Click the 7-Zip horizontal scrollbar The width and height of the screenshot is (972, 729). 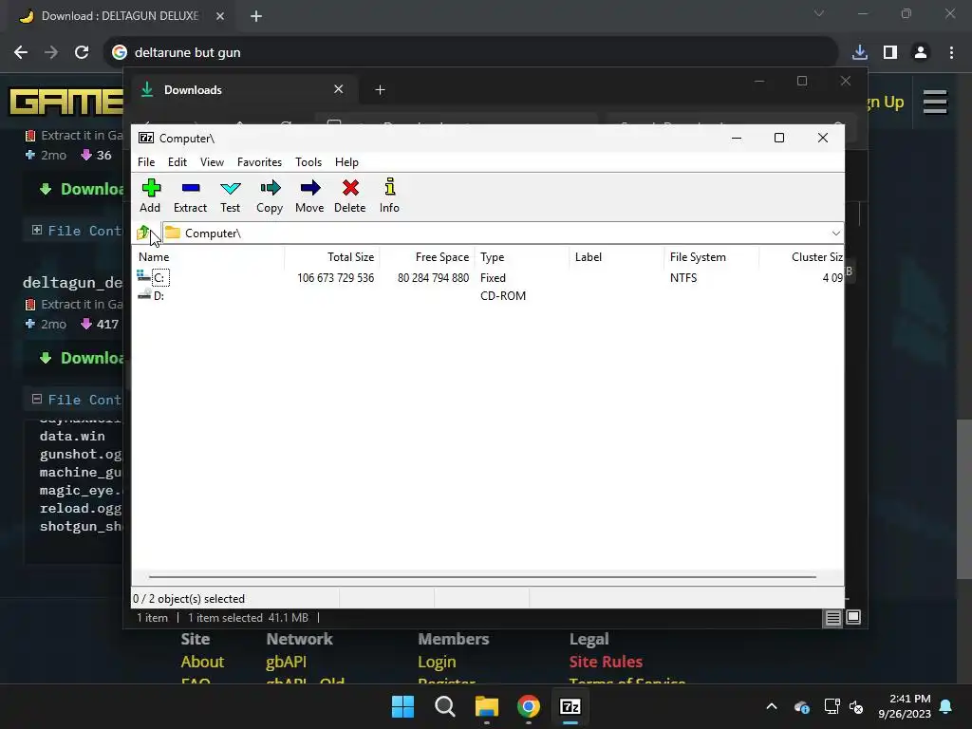pos(482,576)
